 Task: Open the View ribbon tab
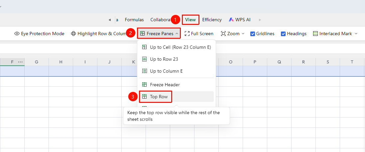click(190, 20)
